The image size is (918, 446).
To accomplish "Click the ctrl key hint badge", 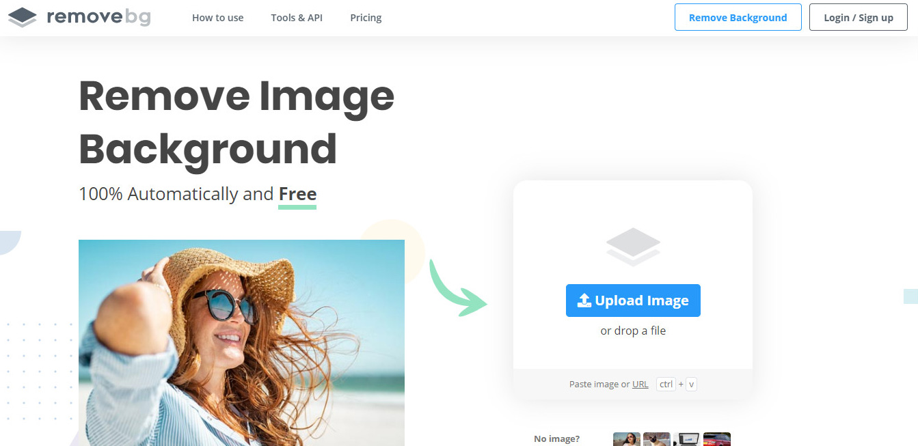I will pyautogui.click(x=666, y=384).
